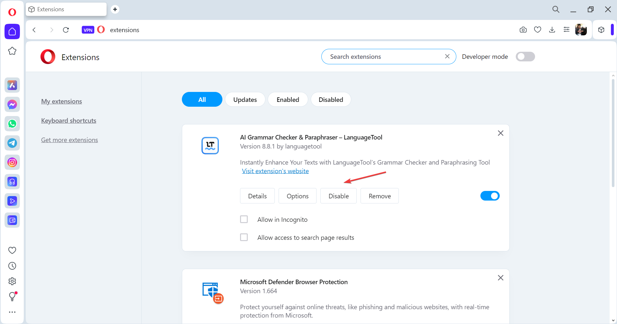Open Instagram in the sidebar

pyautogui.click(x=12, y=162)
